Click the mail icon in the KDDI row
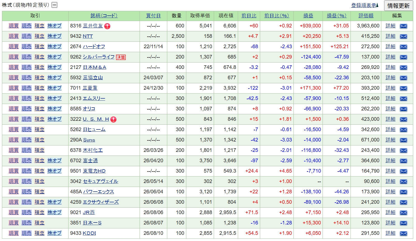The height and width of the screenshot is (241, 416). (403, 233)
